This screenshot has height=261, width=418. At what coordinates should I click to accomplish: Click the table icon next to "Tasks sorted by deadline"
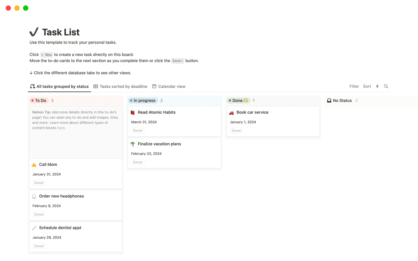click(95, 86)
